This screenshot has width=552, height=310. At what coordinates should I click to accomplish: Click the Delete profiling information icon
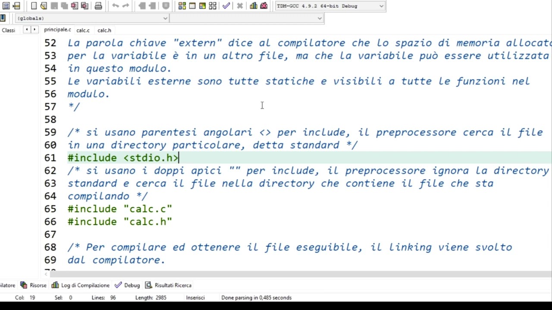coord(264,6)
